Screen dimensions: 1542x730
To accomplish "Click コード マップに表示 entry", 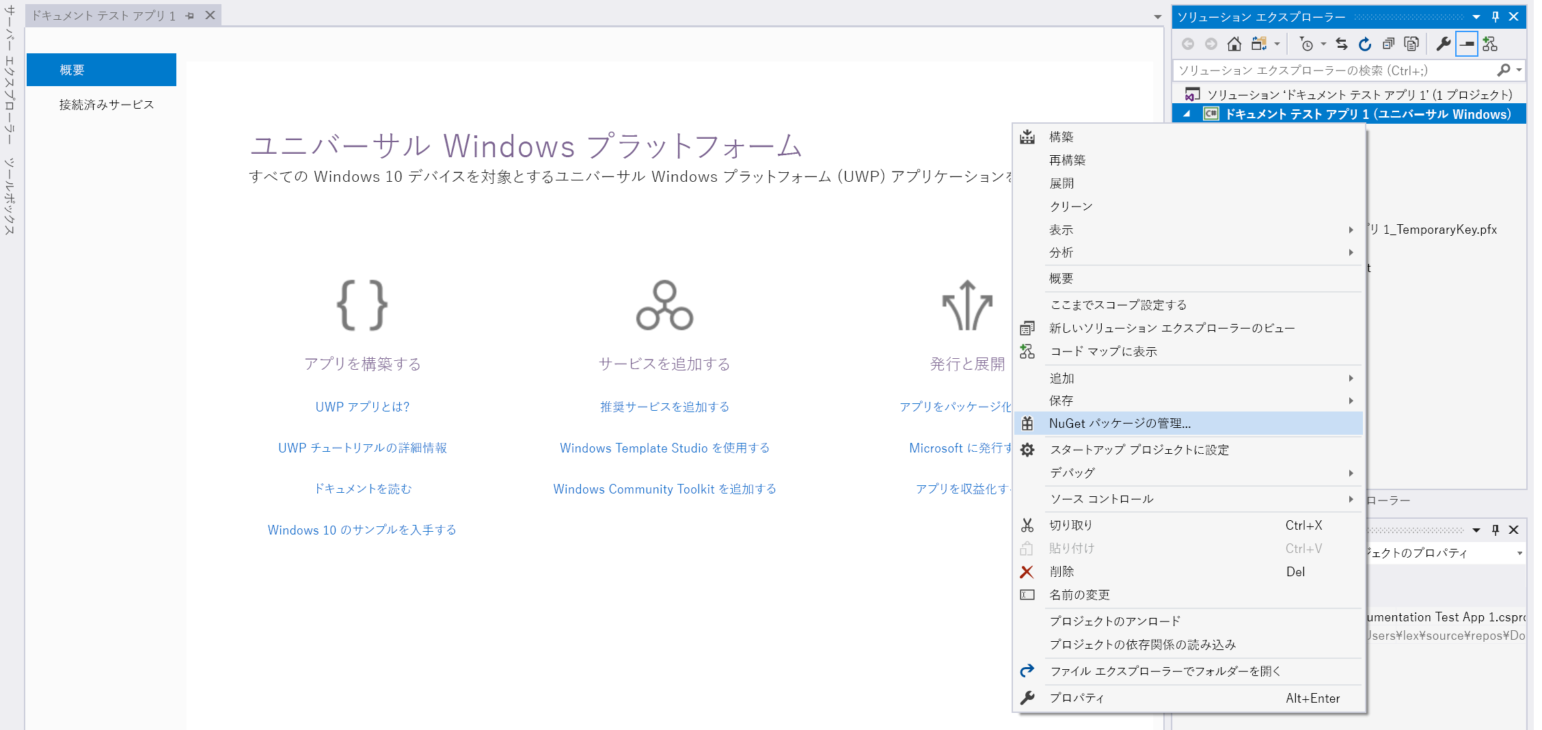I will 1189,351.
